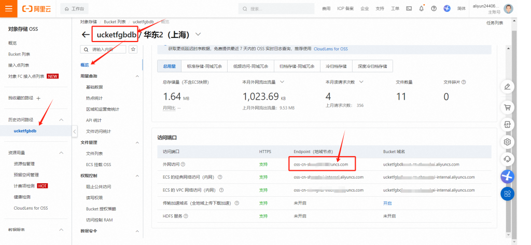Open 基础数据
Viewport: 531px width, 245px height.
94,87
